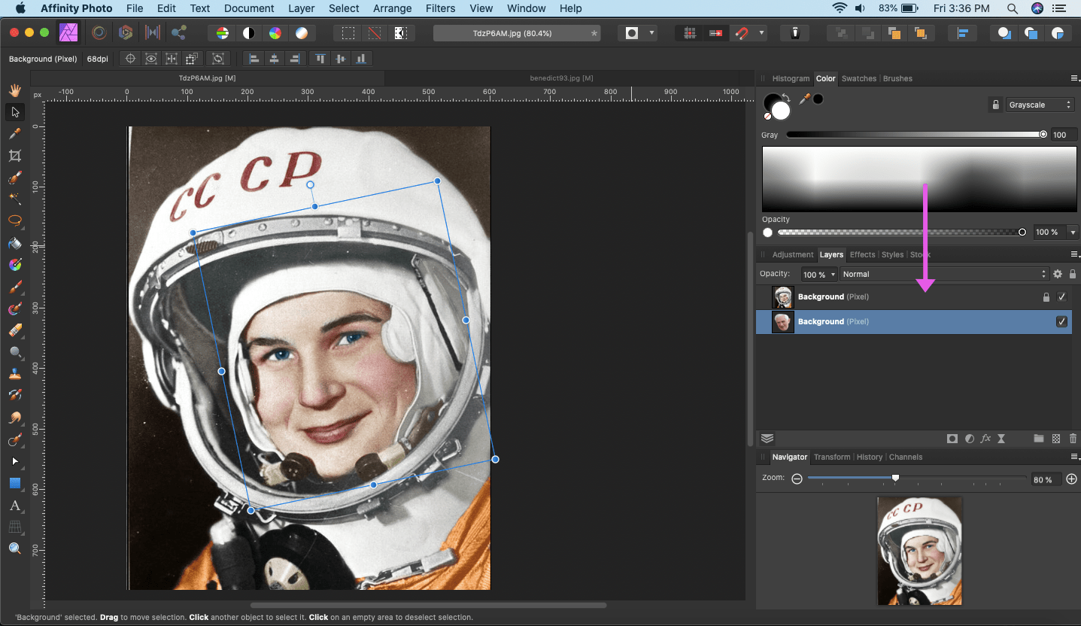Click the Delete Layer trash icon
The height and width of the screenshot is (626, 1081).
click(1073, 439)
